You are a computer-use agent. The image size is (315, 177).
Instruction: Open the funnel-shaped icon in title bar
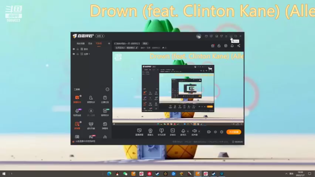click(x=221, y=36)
